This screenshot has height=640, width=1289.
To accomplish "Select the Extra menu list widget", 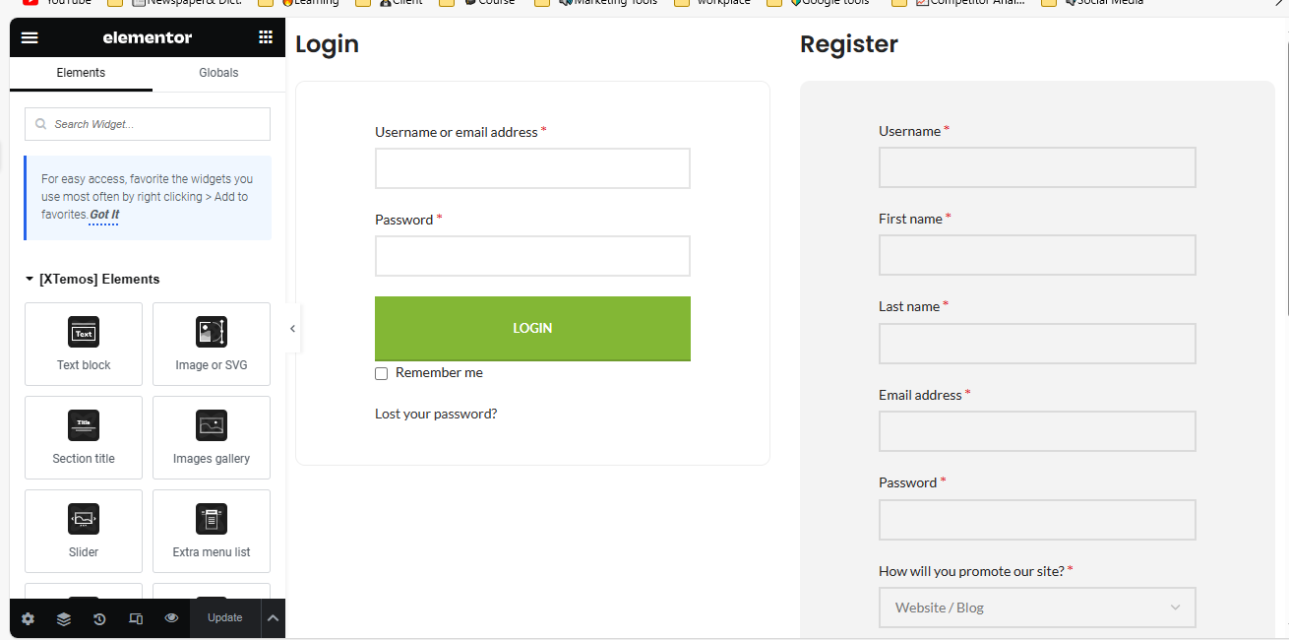I will click(212, 531).
